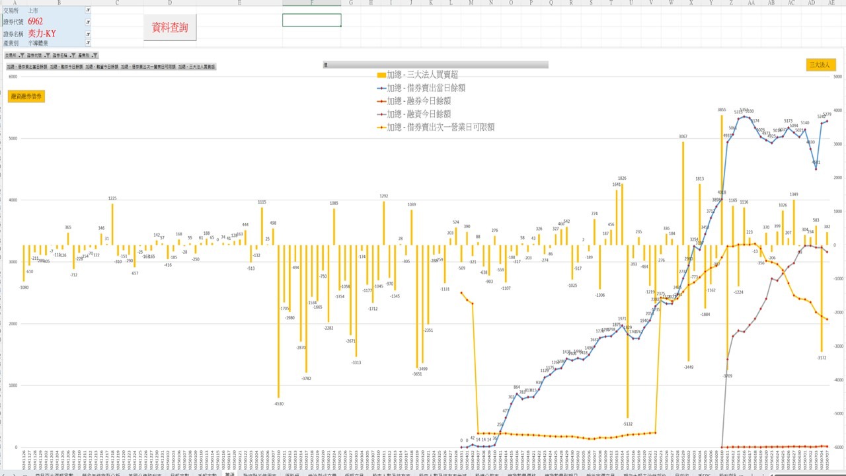This screenshot has height=476, width=846.
Task: Select the 借券賣出次一營業日可限額 legend entry
Action: tap(436, 127)
